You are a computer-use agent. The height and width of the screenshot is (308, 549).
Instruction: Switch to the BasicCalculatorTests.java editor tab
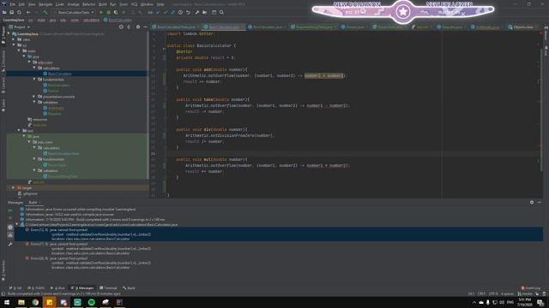click(x=176, y=27)
